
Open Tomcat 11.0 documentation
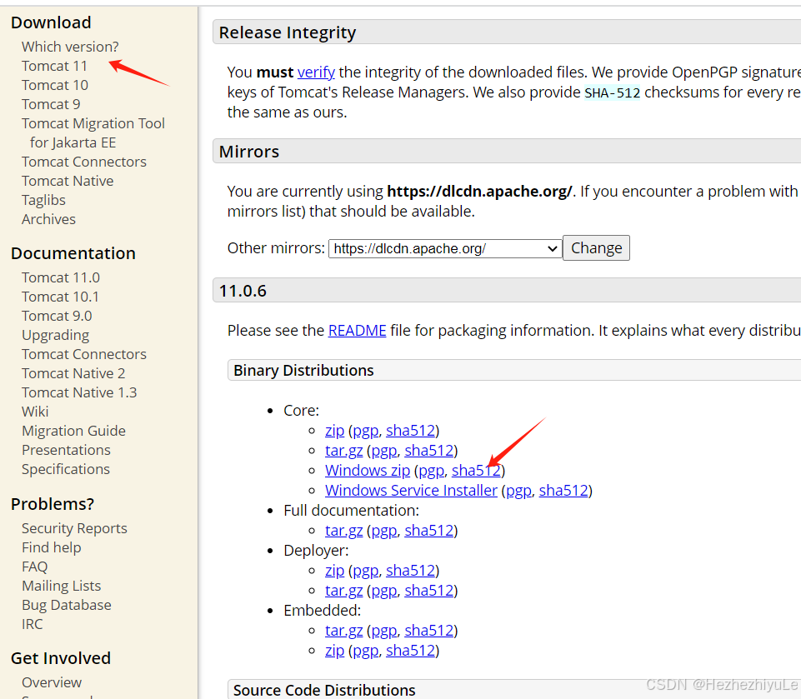pyautogui.click(x=61, y=277)
